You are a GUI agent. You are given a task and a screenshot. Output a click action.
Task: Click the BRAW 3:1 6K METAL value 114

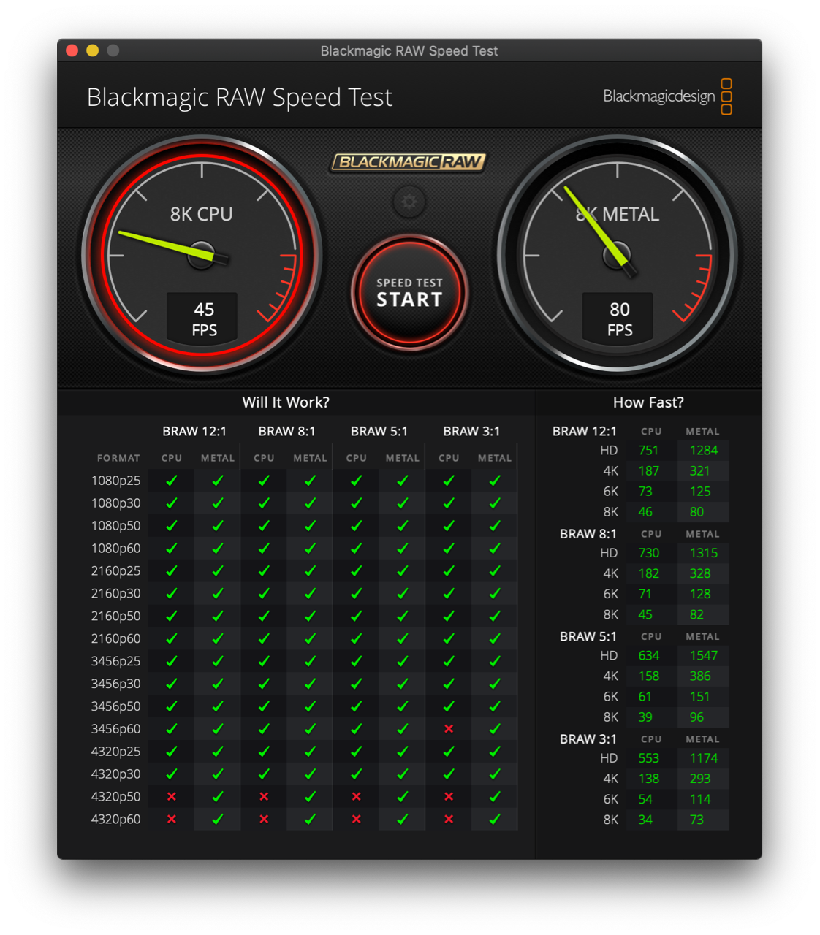coord(700,799)
